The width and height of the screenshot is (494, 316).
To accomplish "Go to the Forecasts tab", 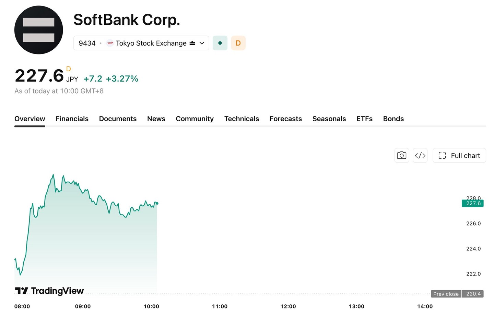I will [x=286, y=119].
